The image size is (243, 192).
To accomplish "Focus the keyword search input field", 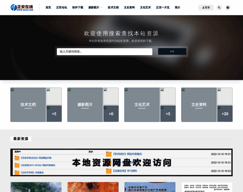I will pyautogui.click(x=104, y=52).
